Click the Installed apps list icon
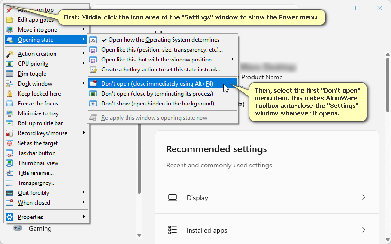Image resolution: width=391 pixels, height=244 pixels. (x=173, y=230)
